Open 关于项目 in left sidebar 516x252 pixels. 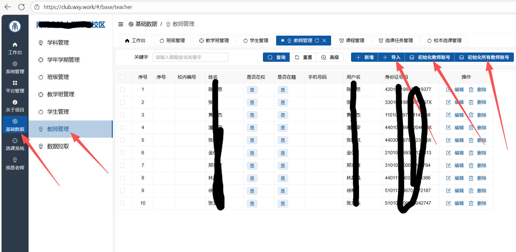(15, 106)
